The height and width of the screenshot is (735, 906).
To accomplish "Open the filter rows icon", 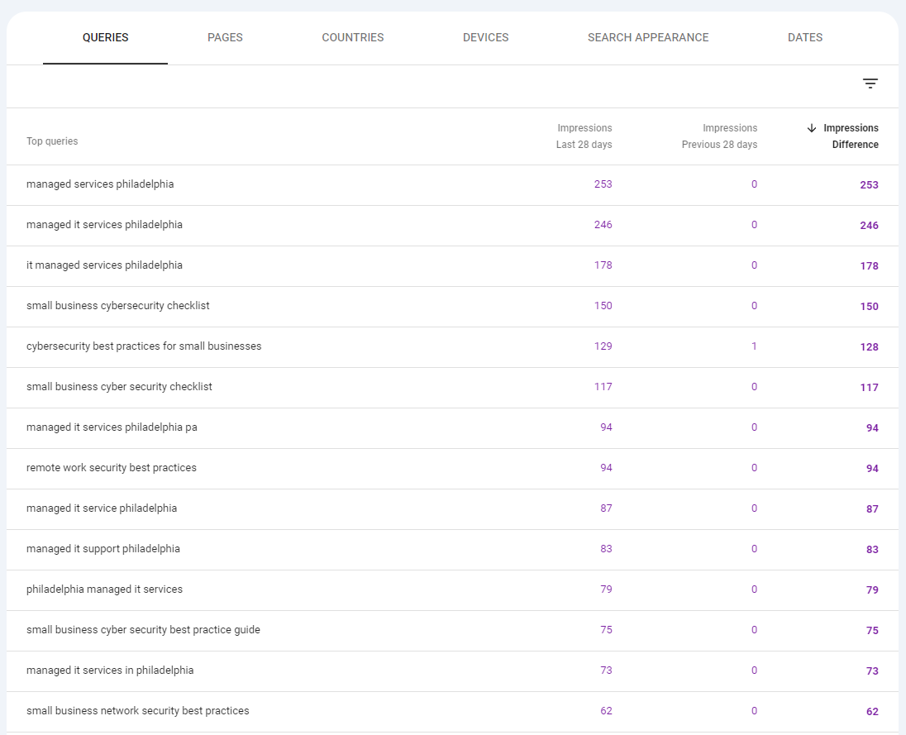I will tap(870, 84).
